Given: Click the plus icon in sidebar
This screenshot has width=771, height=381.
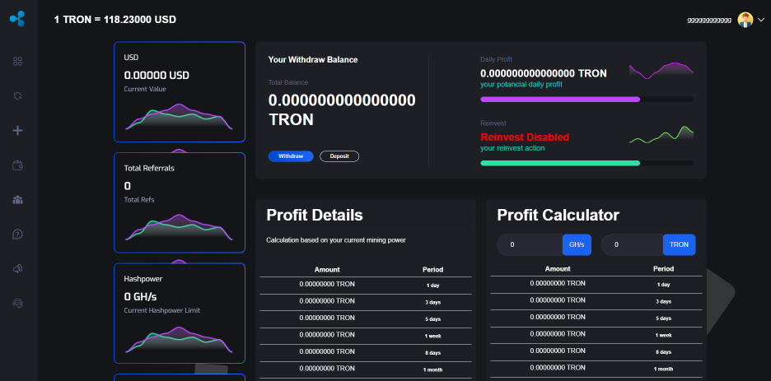Looking at the screenshot, I should (17, 130).
